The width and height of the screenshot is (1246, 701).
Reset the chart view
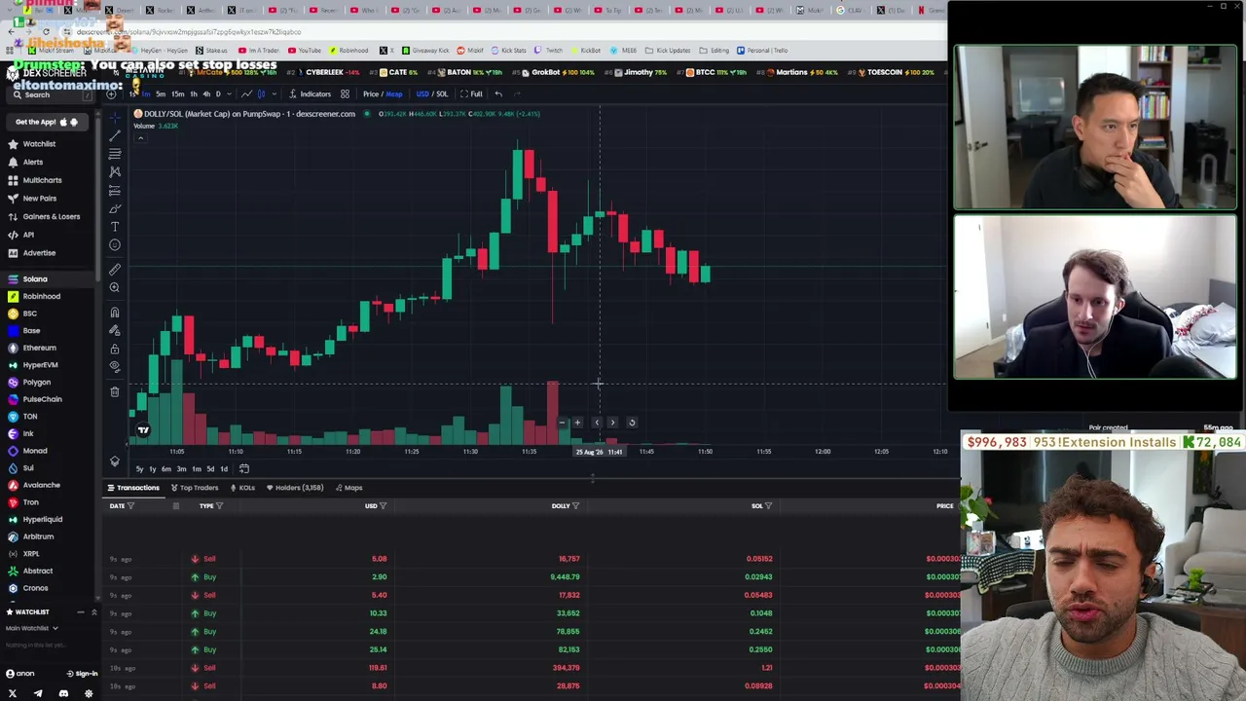pyautogui.click(x=632, y=423)
